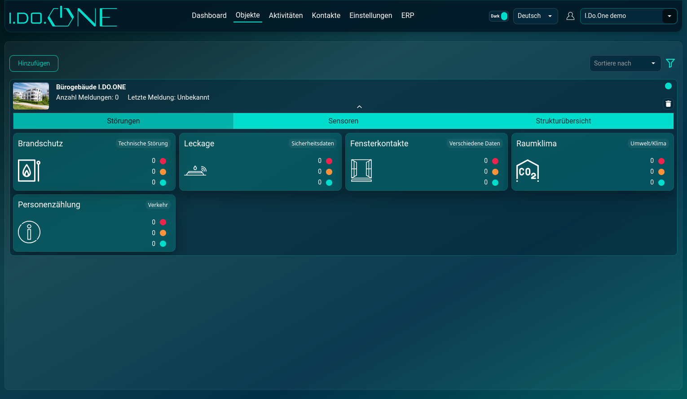
Task: Click the Raumklima CO2 icon
Action: [528, 171]
